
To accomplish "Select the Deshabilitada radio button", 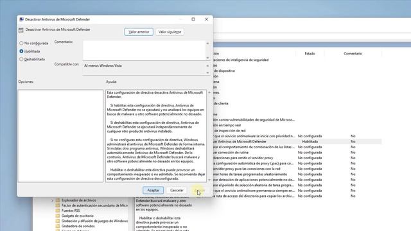I will click(x=21, y=60).
